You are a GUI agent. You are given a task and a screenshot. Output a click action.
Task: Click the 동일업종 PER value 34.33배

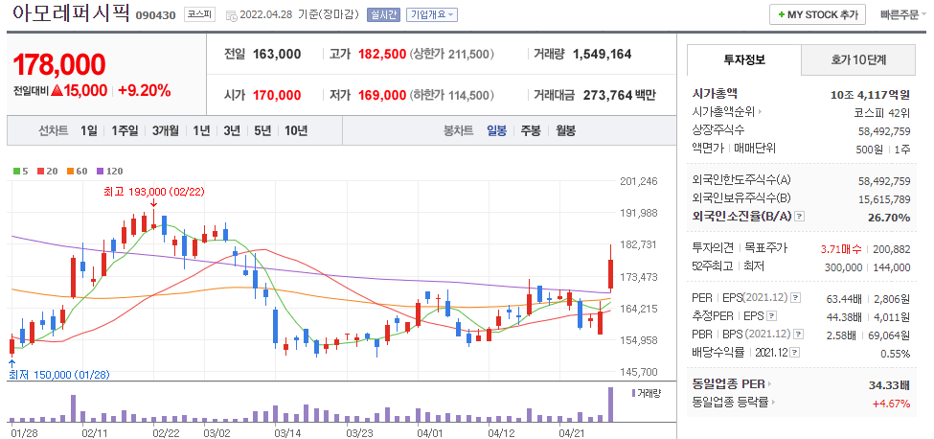coord(889,384)
